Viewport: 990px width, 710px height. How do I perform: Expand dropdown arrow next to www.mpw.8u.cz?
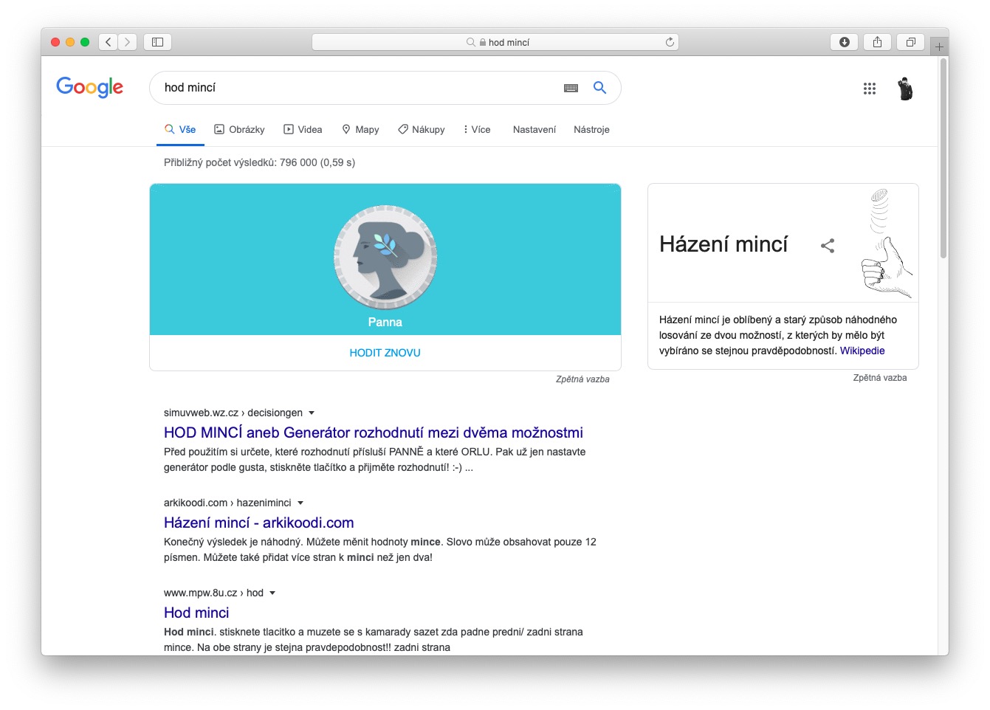tap(272, 593)
